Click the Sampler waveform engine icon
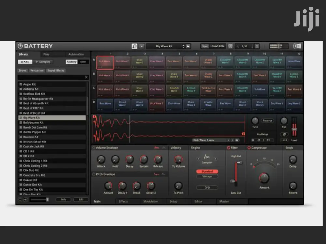326x244 pixels. pyautogui.click(x=207, y=157)
